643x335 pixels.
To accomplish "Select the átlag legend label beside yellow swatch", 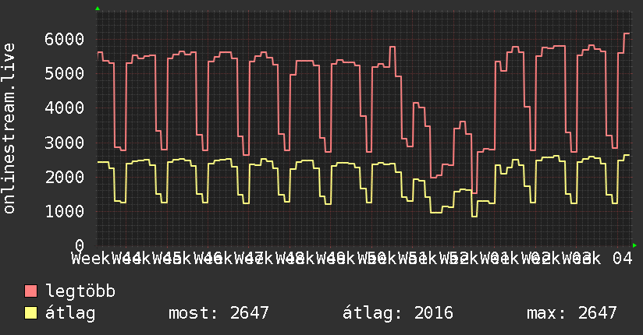I will click(x=70, y=313).
